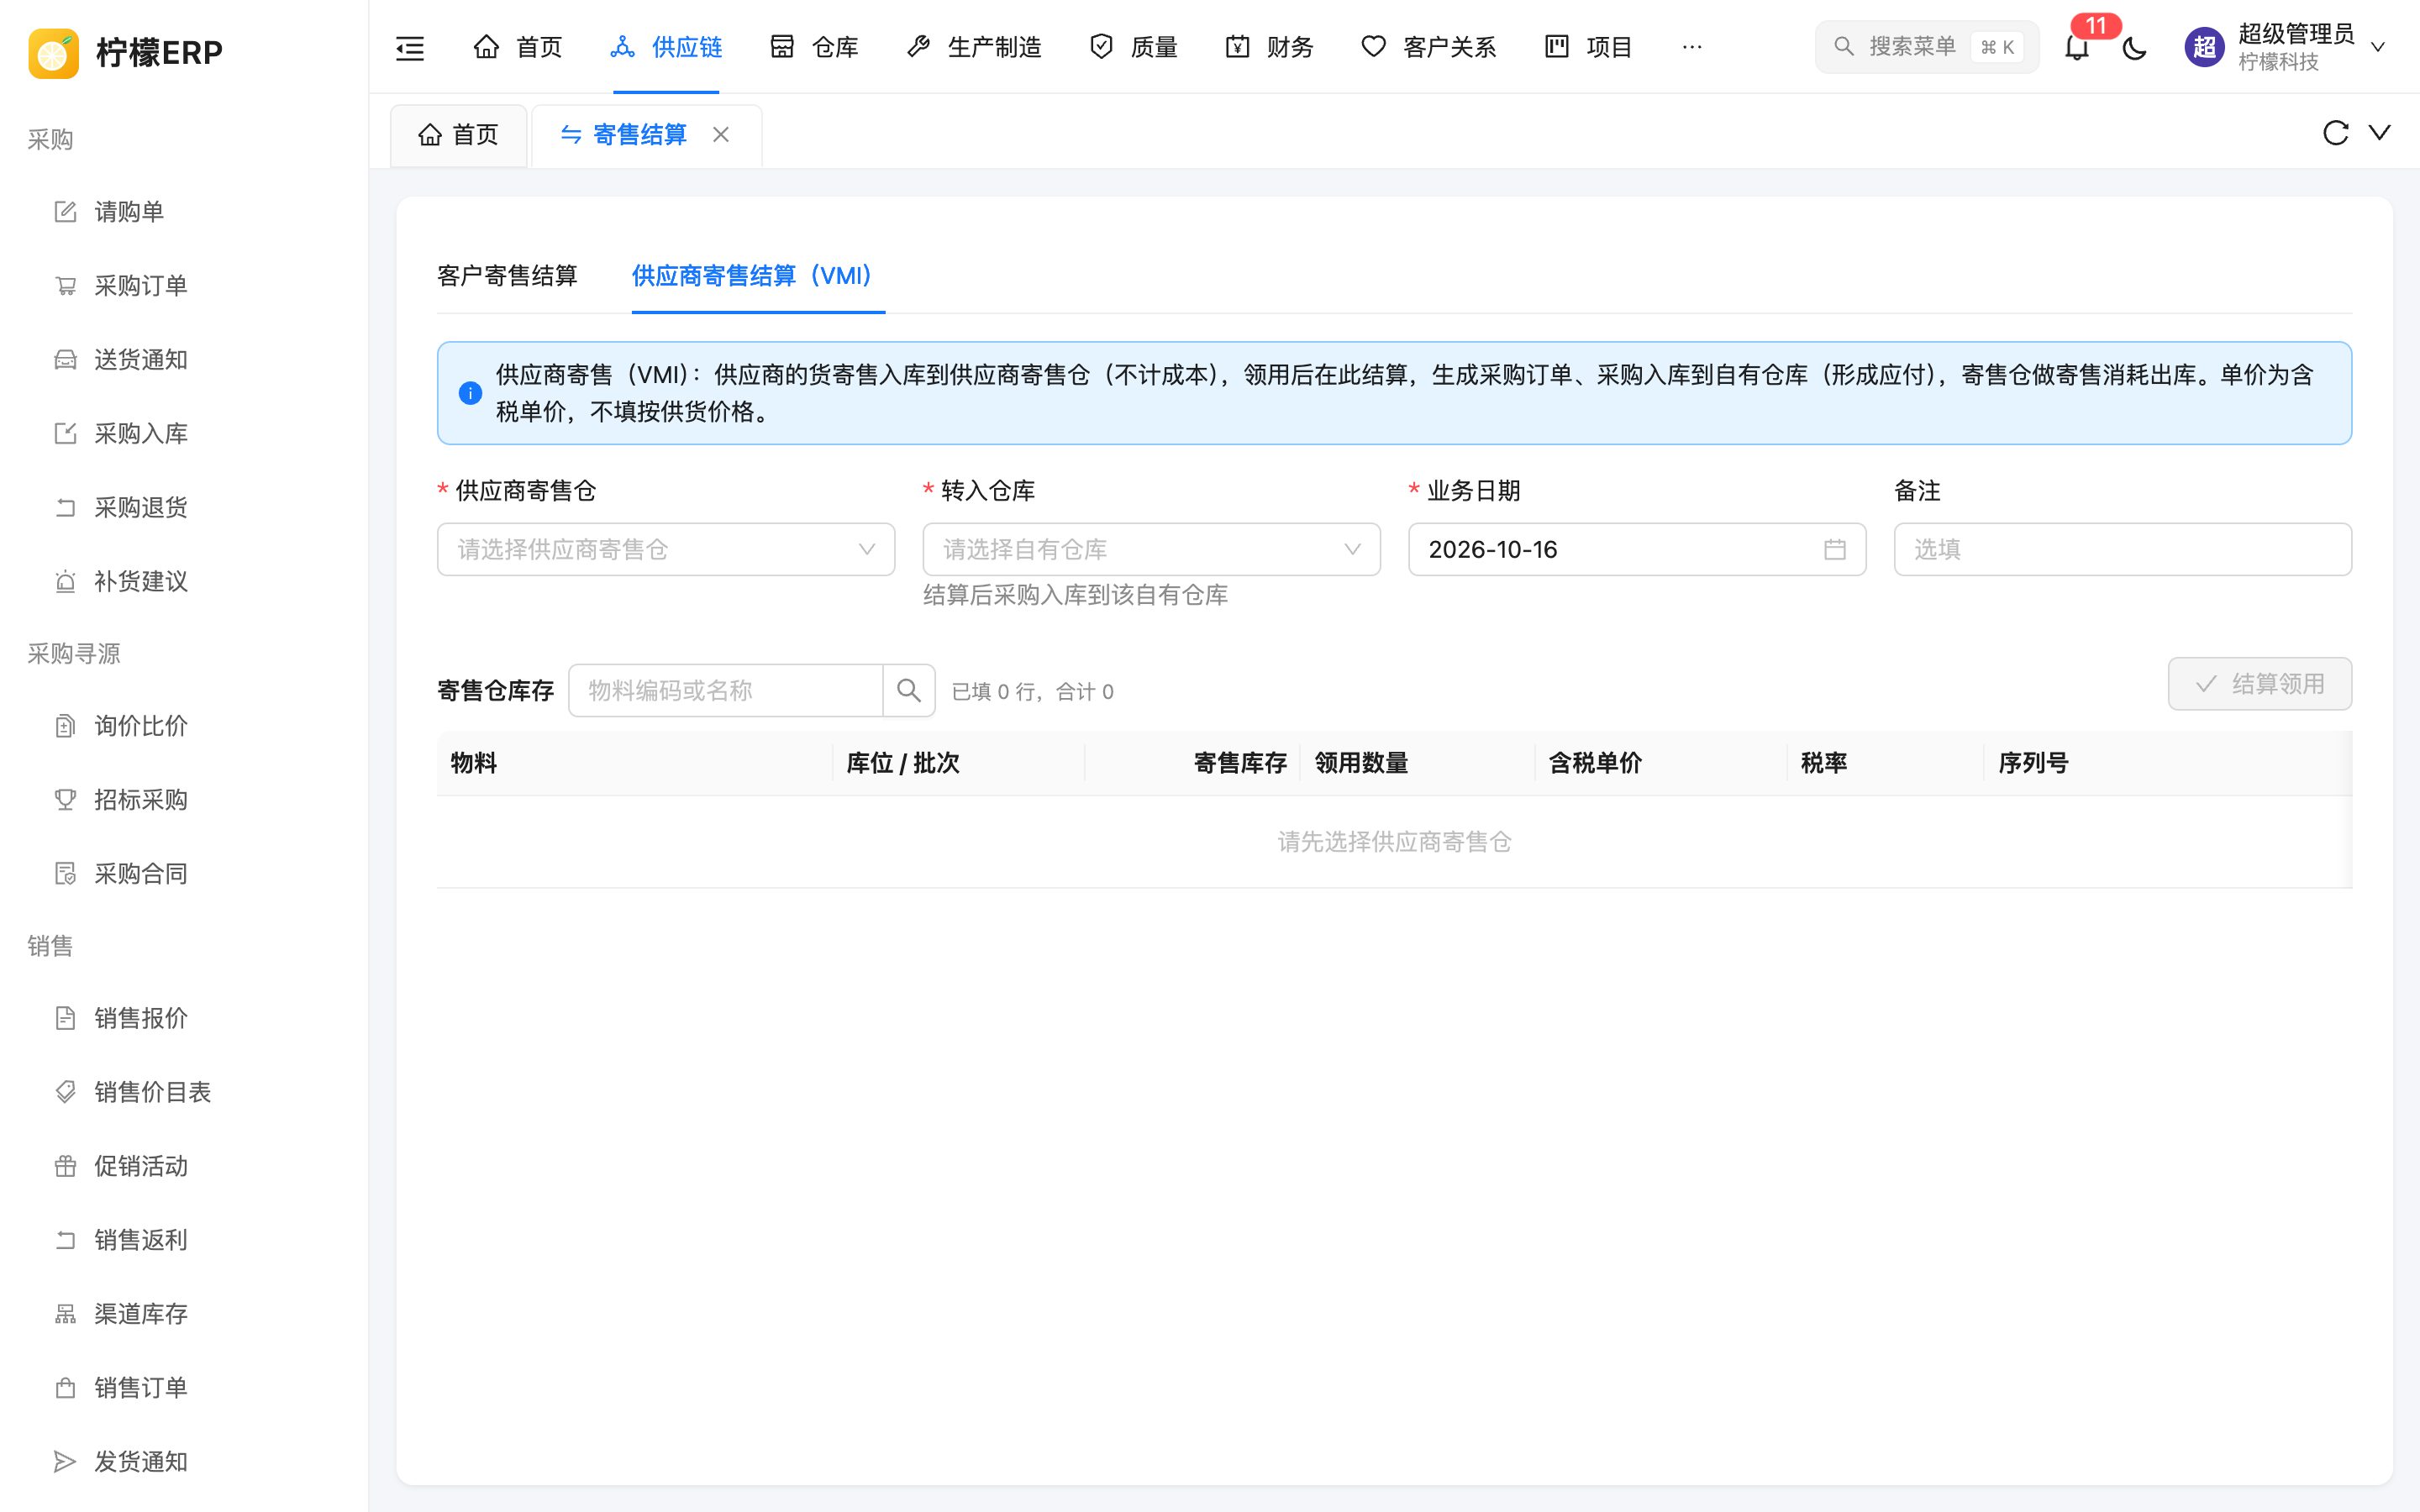Focus the 物料编码或名称 search field
Viewport: 2420px width, 1512px height.
(x=726, y=690)
